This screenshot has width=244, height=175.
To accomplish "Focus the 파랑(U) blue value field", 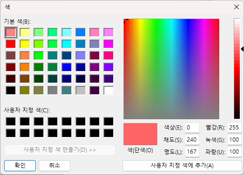I will point(235,152).
